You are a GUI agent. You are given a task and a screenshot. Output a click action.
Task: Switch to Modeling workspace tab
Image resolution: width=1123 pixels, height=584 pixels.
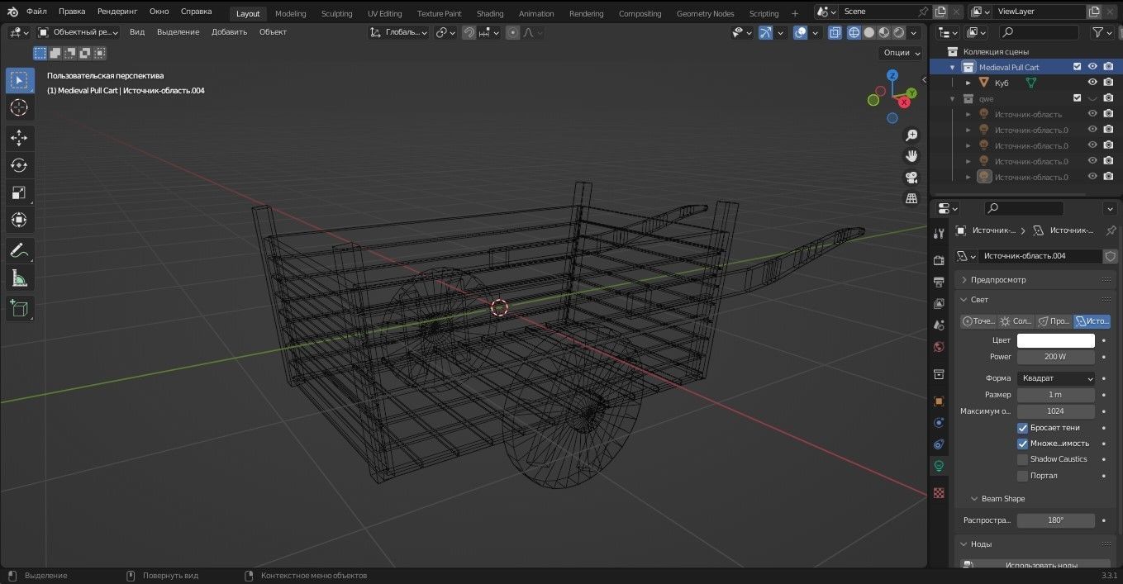[290, 13]
